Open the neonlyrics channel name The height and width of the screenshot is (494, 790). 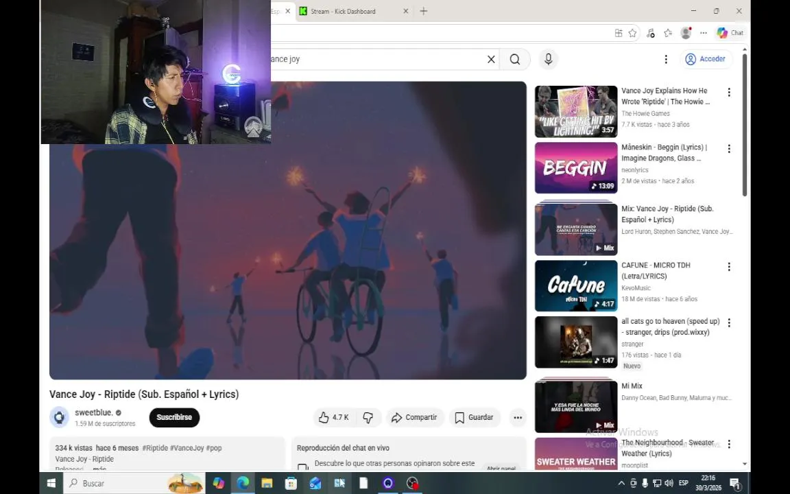635,170
